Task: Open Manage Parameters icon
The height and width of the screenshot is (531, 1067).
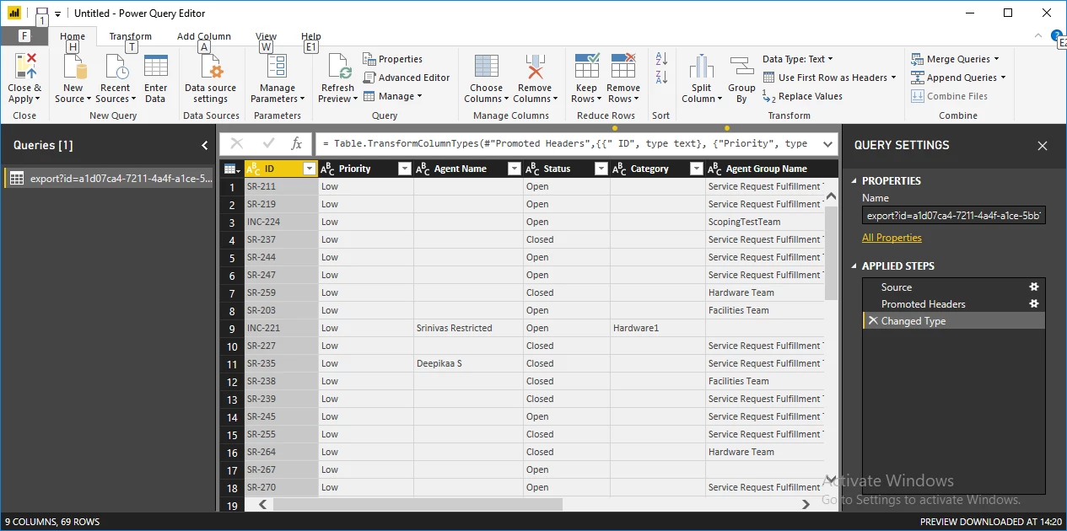Action: (x=277, y=67)
